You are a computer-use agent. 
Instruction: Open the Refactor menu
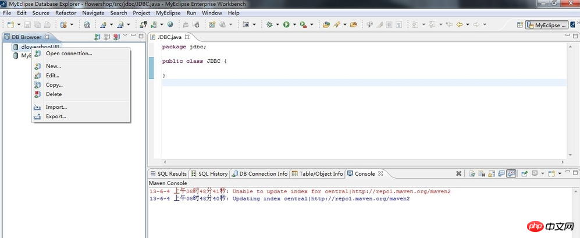66,13
